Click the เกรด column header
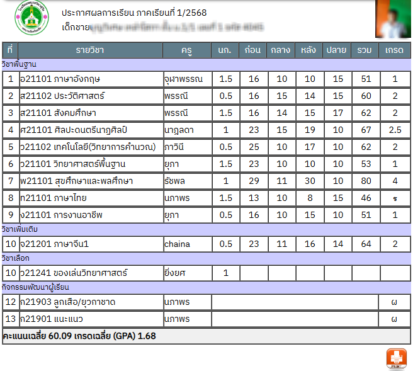 (395, 50)
